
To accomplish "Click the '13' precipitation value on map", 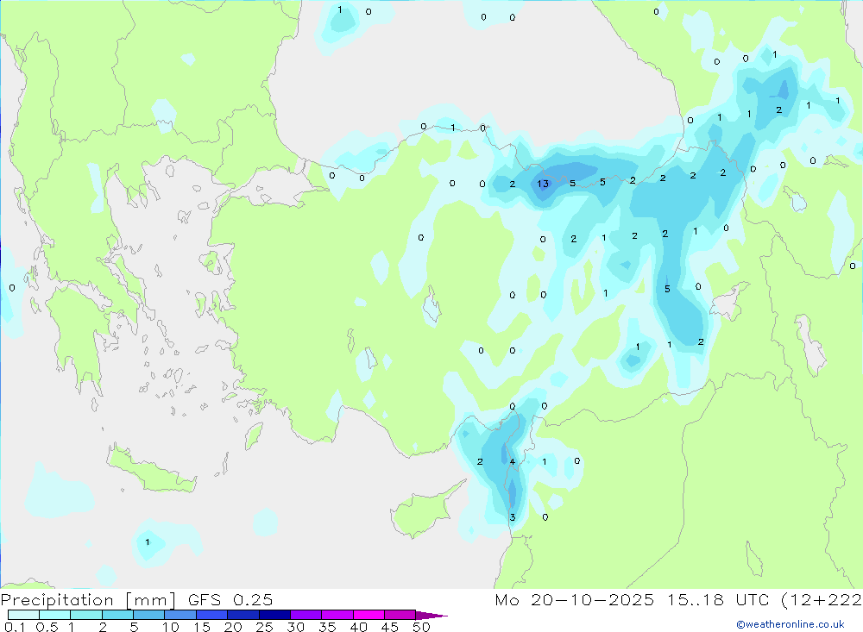I will 543,184.
